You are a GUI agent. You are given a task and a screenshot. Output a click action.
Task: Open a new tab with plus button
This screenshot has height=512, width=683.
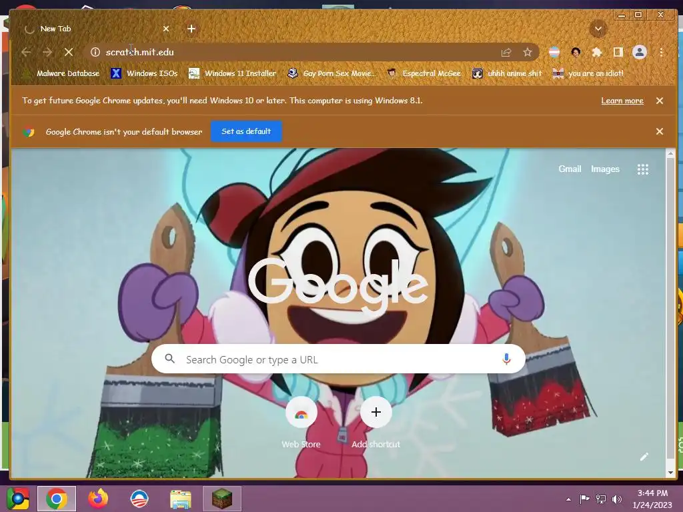click(191, 29)
